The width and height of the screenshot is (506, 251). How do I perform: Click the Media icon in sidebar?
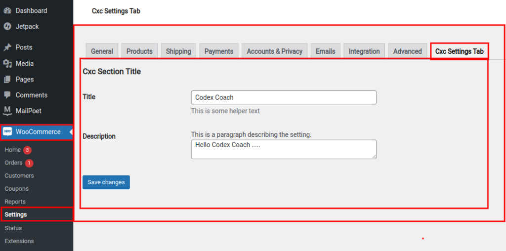coord(7,63)
